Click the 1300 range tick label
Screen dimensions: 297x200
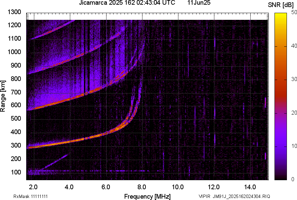pos(14,12)
